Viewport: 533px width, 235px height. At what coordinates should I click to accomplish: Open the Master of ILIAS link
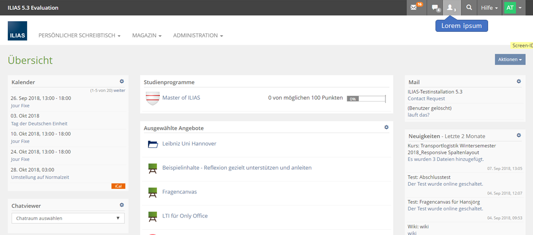pos(181,98)
